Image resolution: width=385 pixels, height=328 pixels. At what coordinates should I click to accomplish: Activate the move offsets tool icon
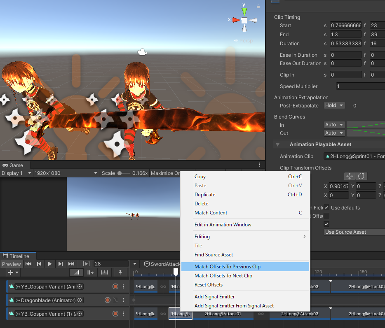pos(350,176)
